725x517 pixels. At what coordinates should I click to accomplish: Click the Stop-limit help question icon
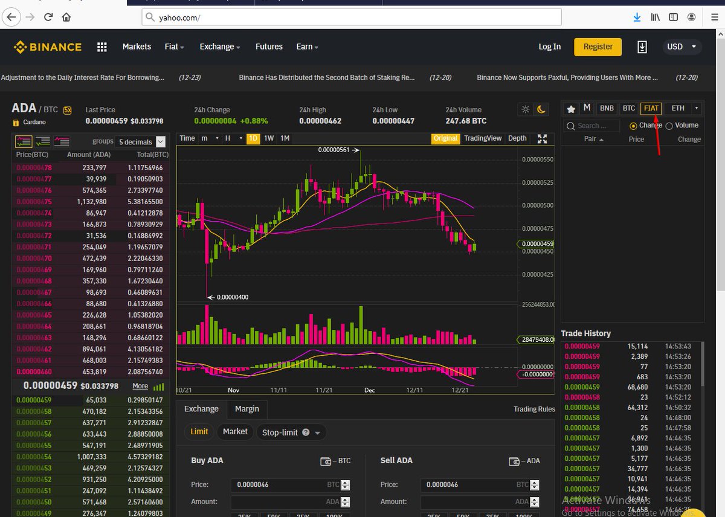(x=306, y=432)
